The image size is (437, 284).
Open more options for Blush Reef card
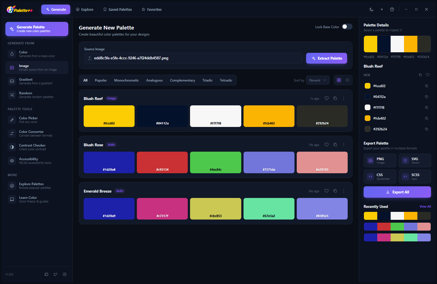(x=344, y=98)
